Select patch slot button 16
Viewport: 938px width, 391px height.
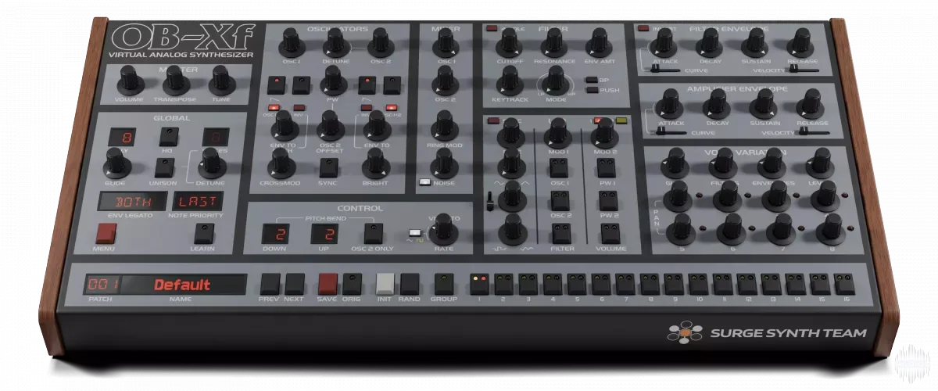click(x=843, y=282)
